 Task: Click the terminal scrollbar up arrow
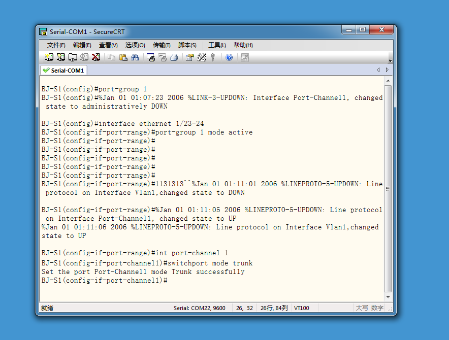coord(388,81)
